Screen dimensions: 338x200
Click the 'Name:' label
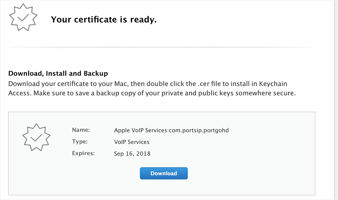coord(81,130)
